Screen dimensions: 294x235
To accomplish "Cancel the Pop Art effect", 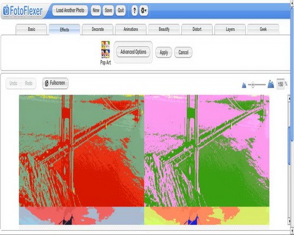I will pyautogui.click(x=183, y=52).
